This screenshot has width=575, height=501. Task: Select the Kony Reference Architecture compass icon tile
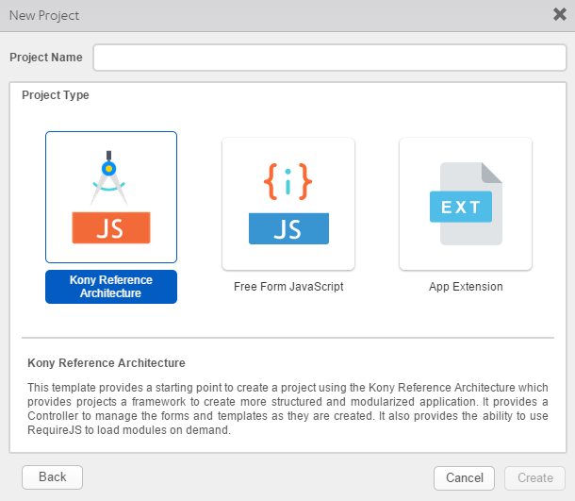pos(111,197)
